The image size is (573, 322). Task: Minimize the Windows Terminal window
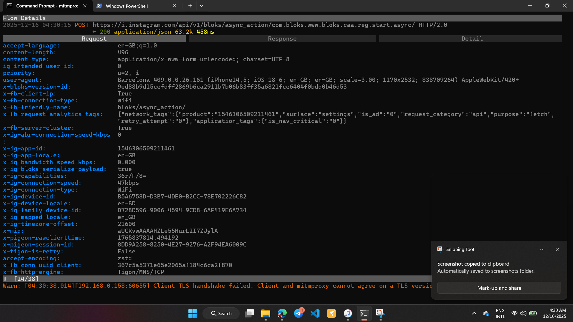point(530,6)
